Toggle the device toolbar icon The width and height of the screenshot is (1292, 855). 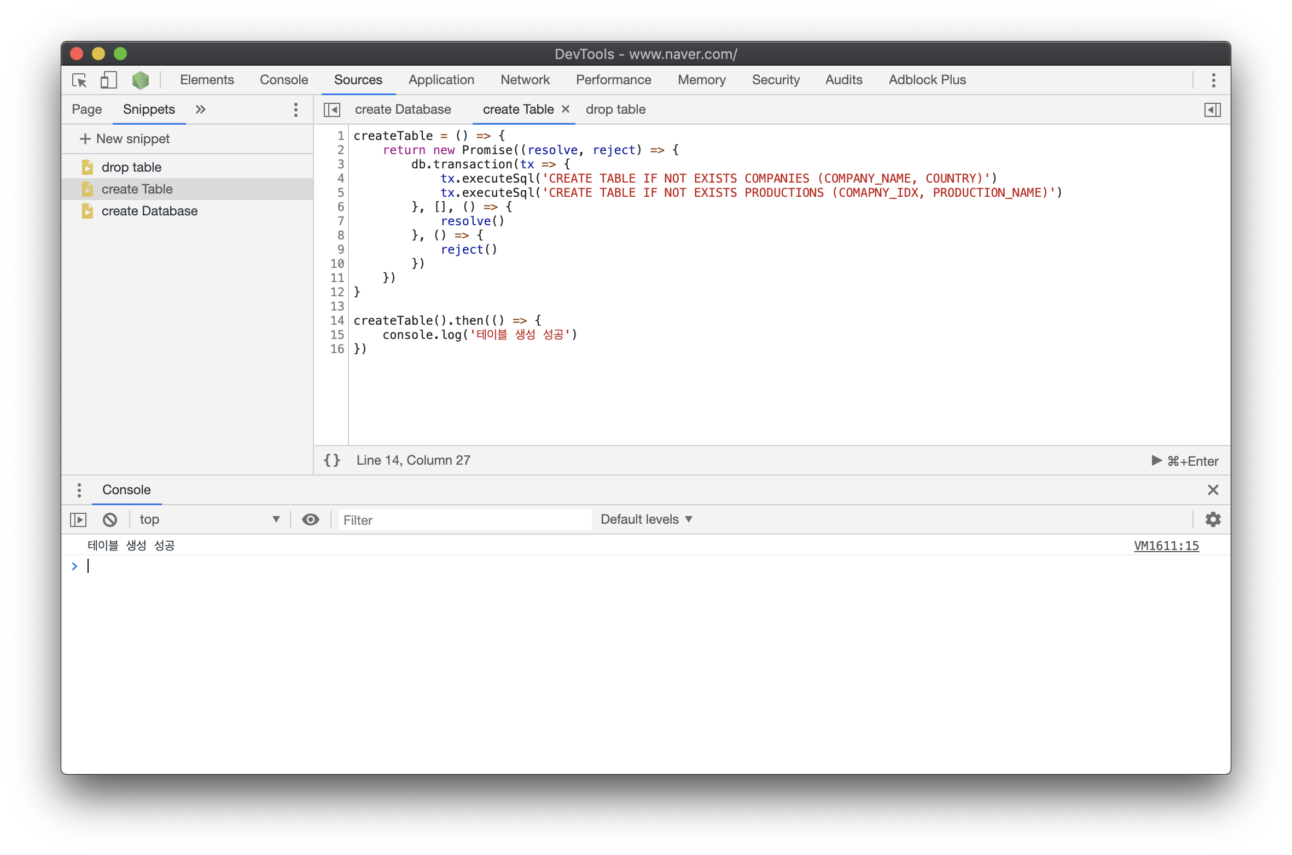(x=108, y=80)
